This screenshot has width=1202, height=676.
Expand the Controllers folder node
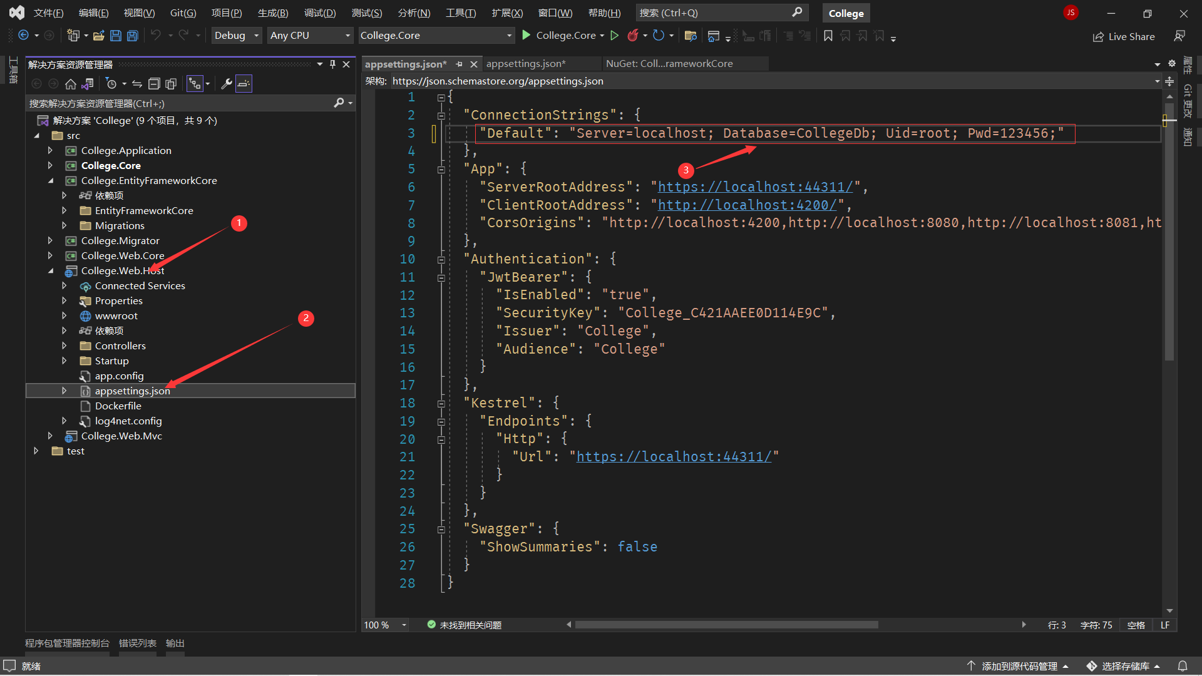64,346
